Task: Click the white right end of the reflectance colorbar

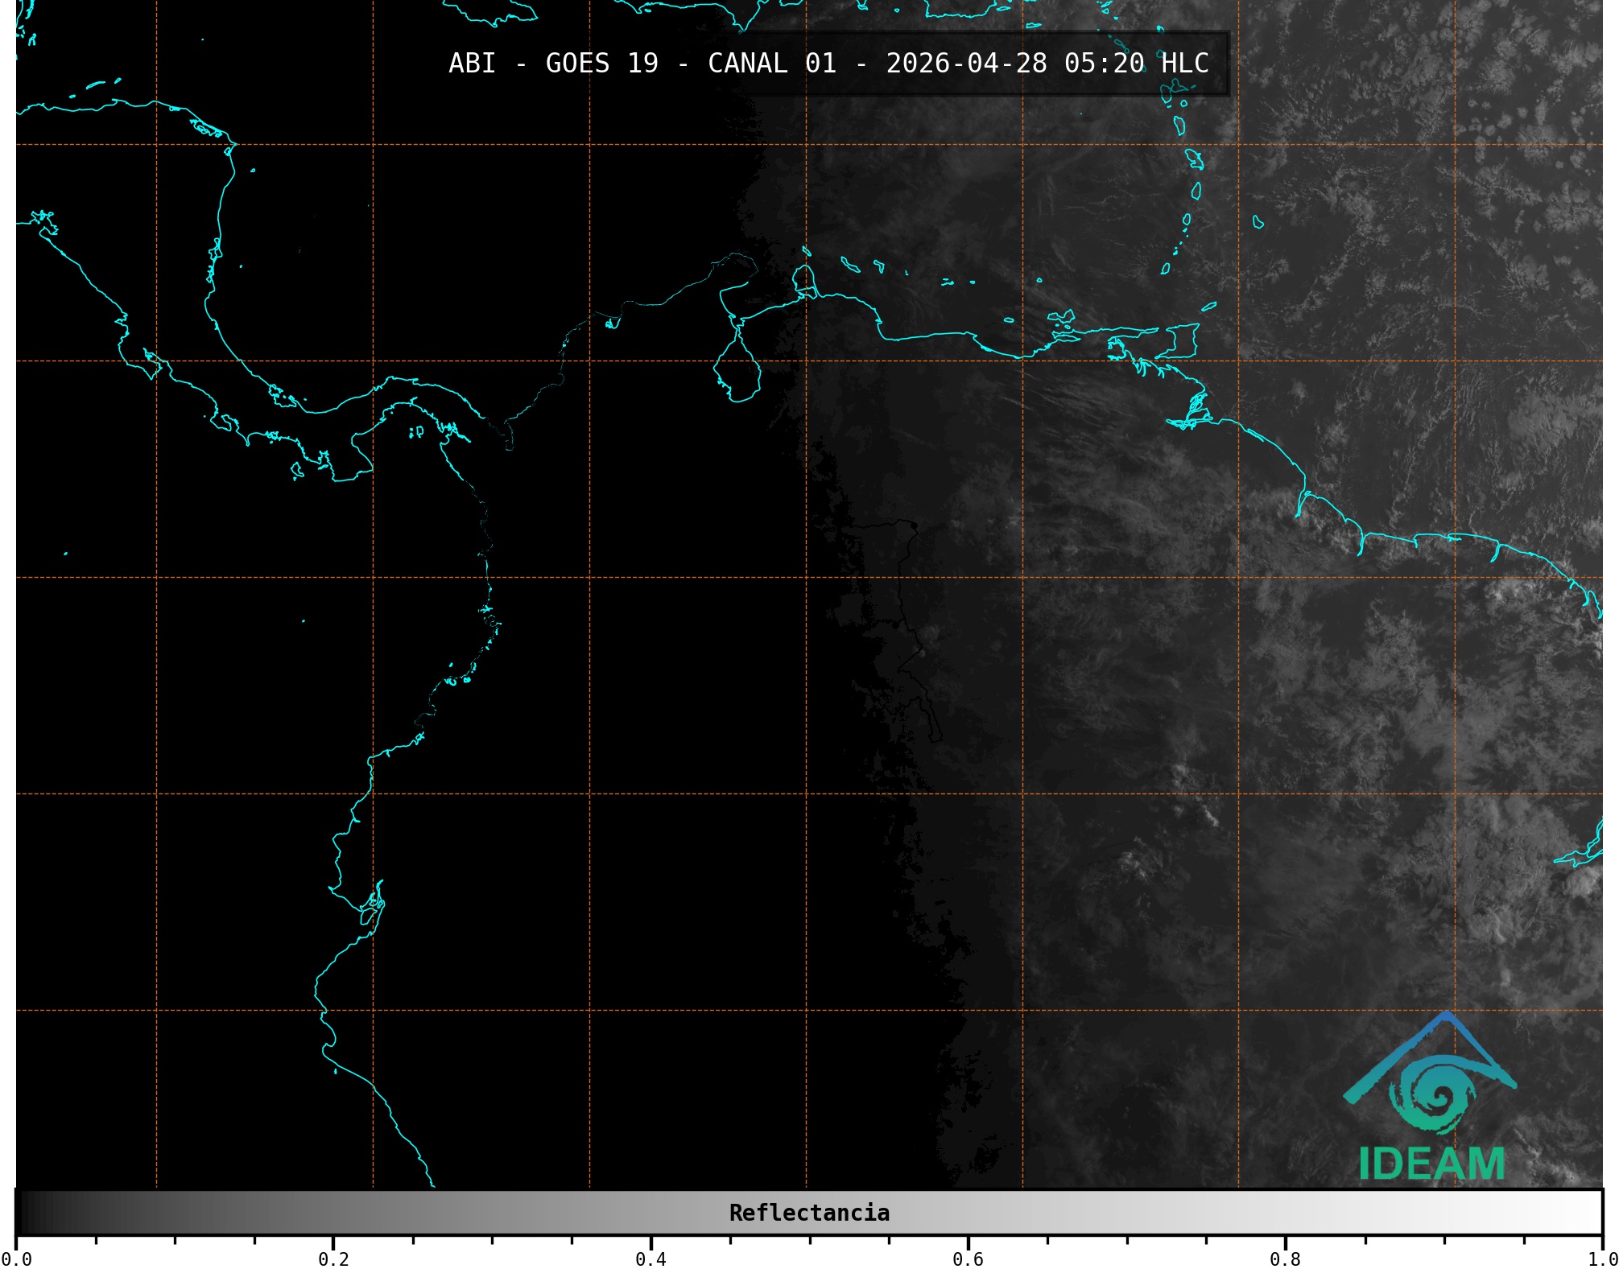Action: [x=1592, y=1213]
